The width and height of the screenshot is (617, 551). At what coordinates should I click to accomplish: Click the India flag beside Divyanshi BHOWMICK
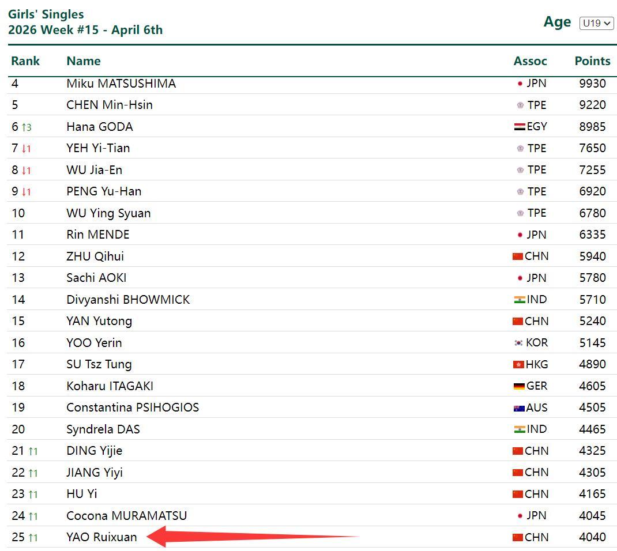pyautogui.click(x=518, y=300)
